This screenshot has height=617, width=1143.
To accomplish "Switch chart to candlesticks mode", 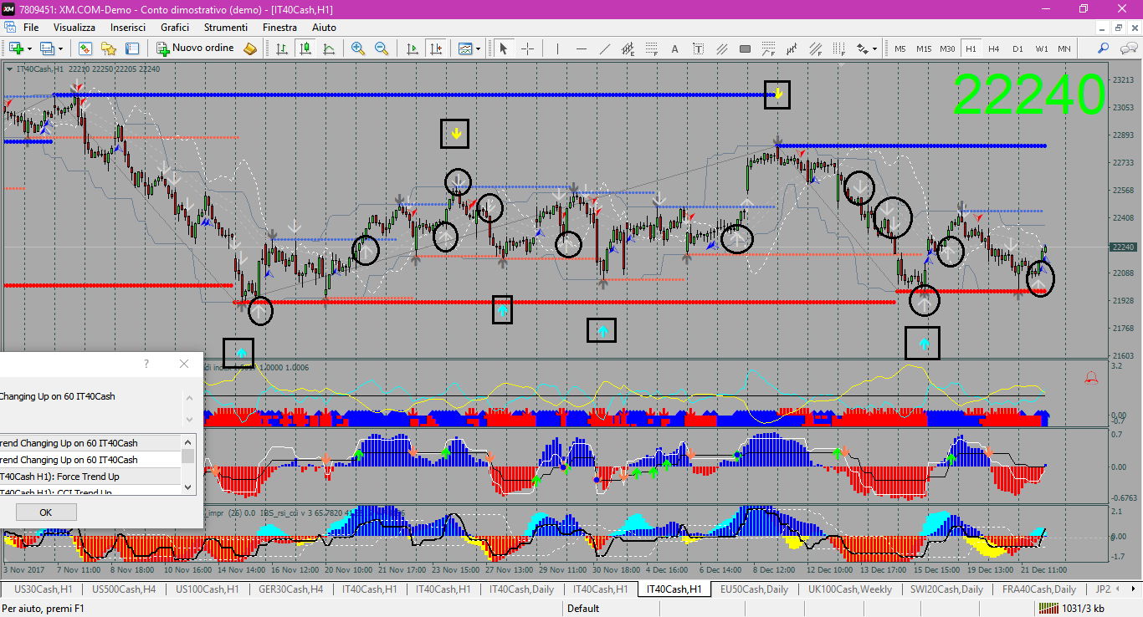I will pos(305,48).
